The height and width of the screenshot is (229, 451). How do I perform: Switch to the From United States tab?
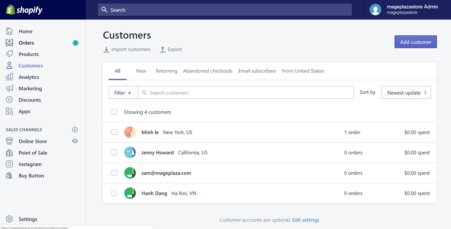click(303, 71)
